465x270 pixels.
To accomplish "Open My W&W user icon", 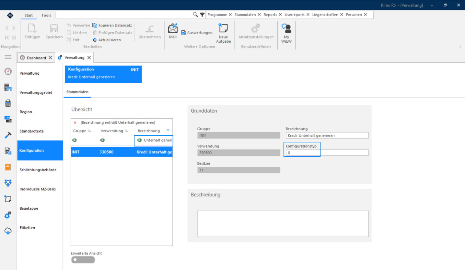I will point(286,28).
